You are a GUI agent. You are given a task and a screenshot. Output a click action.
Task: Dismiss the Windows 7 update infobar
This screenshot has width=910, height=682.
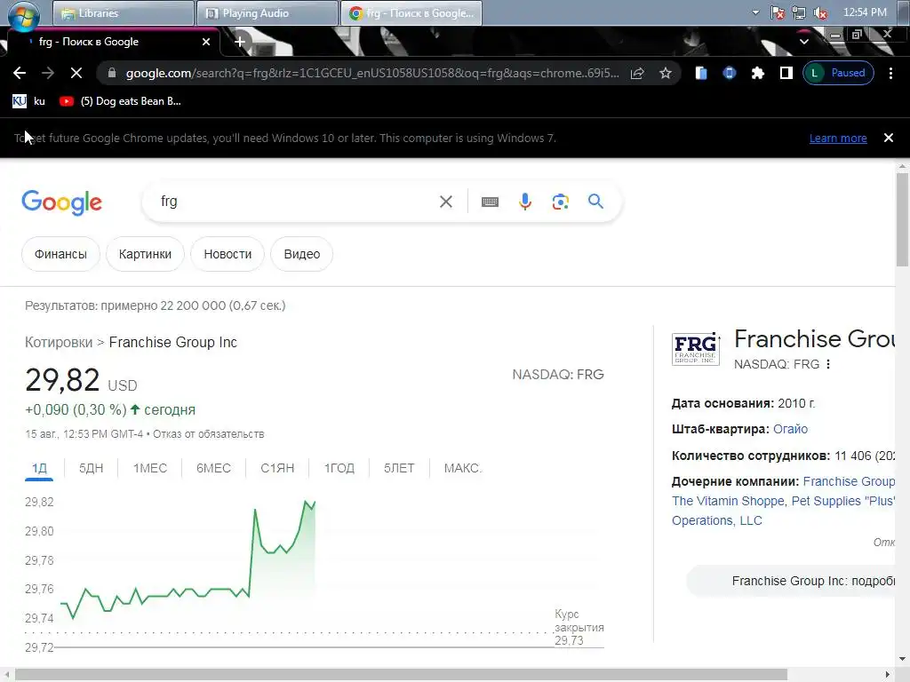889,138
